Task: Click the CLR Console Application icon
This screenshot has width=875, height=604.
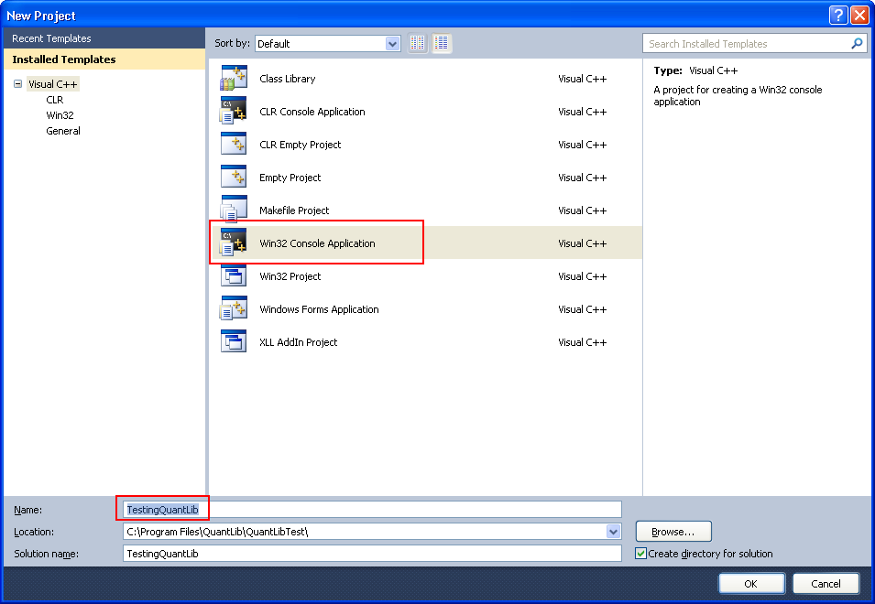Action: click(x=234, y=111)
